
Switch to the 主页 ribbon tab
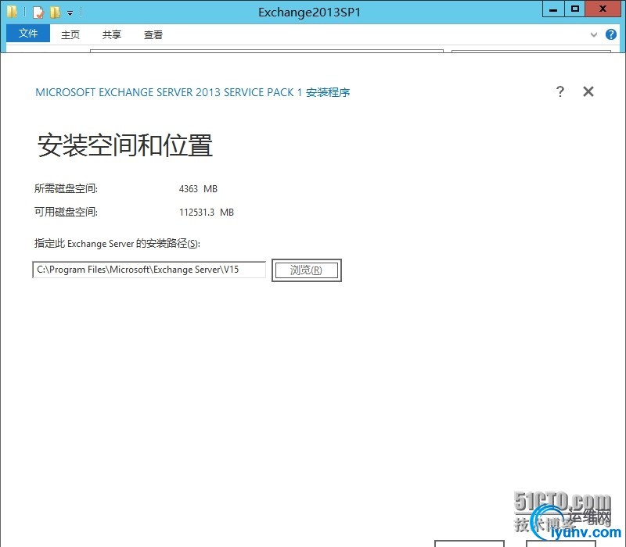(70, 34)
